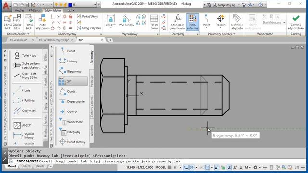Viewport: 308px width, 173px height.
Task: Select Biegunowy parameter in the palette
Action: (x=71, y=72)
